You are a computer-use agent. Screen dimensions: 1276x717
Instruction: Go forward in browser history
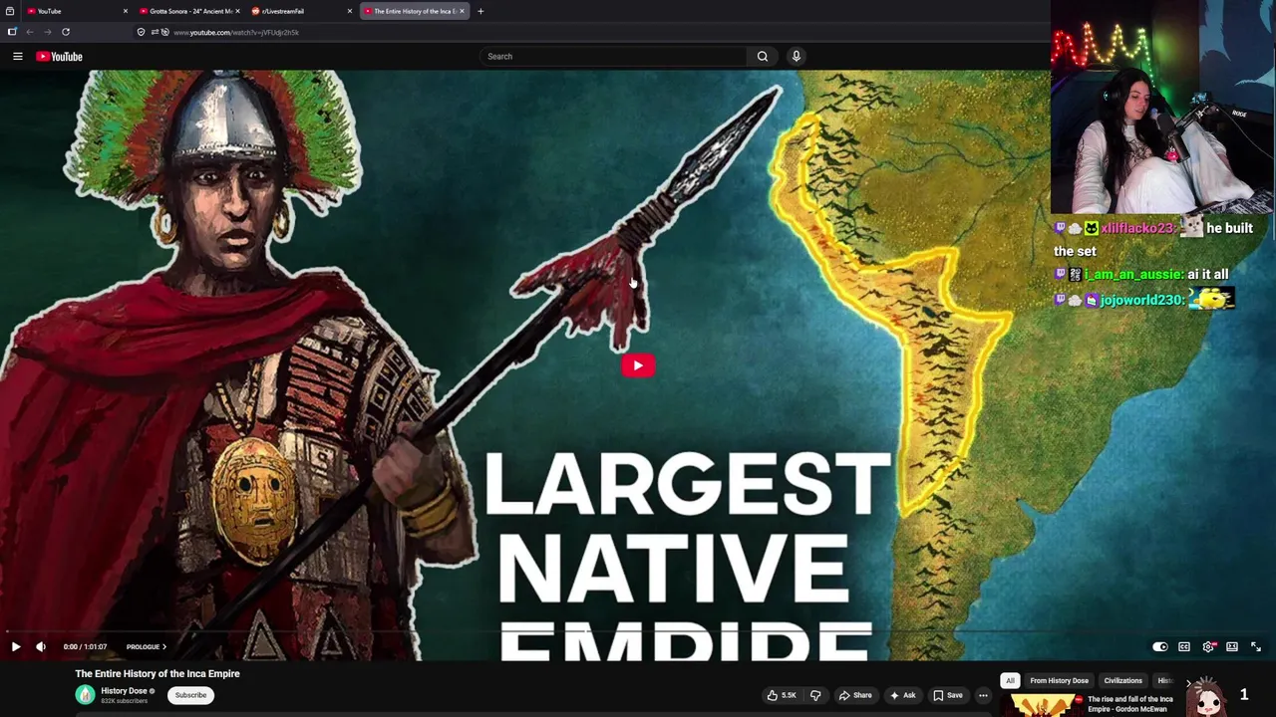(x=48, y=32)
